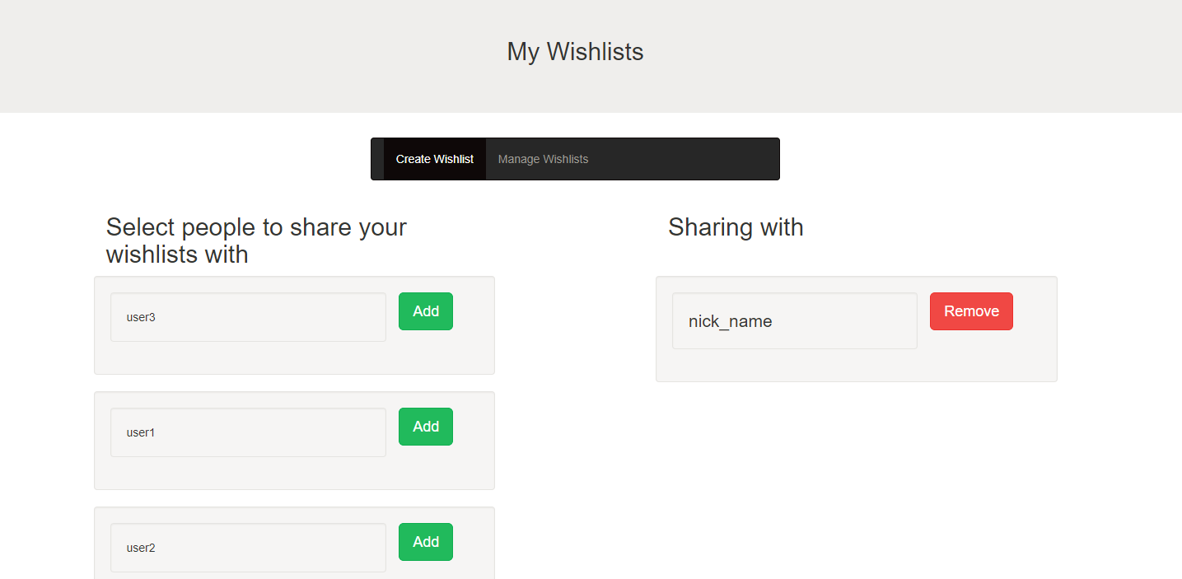Viewport: 1182px width, 579px height.
Task: Click Add button beside user1
Action: pyautogui.click(x=426, y=427)
